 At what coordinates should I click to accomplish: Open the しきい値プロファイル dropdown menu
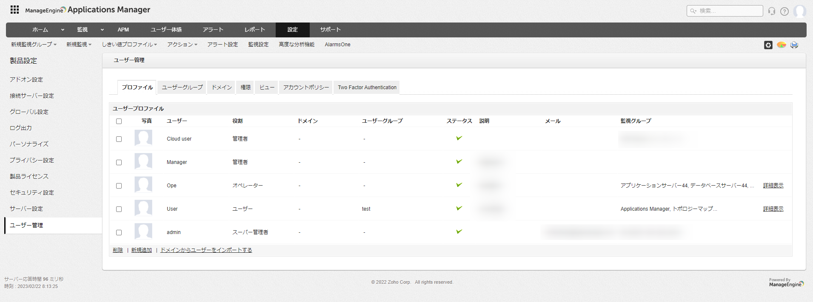[129, 45]
